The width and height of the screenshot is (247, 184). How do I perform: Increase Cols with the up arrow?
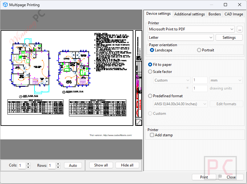(28, 164)
